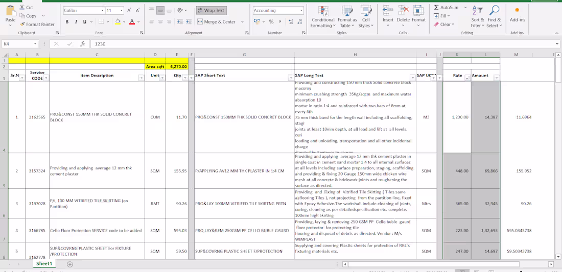Expand the formula bar
Screen dimensions: 562x272
click(x=556, y=44)
